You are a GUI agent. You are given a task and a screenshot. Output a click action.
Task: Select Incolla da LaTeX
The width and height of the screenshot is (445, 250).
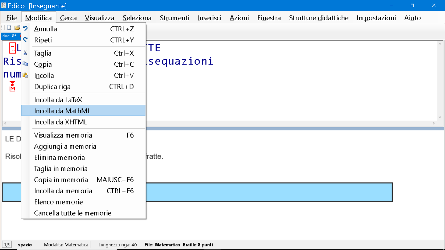pyautogui.click(x=83, y=99)
